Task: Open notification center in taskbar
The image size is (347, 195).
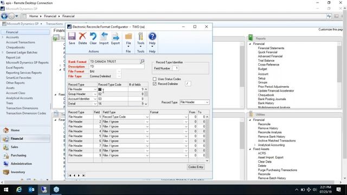Action: pyautogui.click(x=338, y=190)
